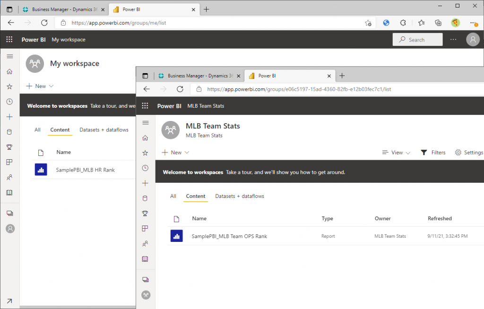
Task: Open Datasets cylinder icon in front window sidebar
Action: (145, 198)
